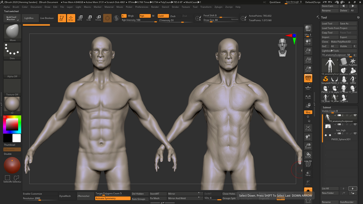Screen dimensions: 363x204
Task: Activate Draw mode button
Action: click(x=71, y=18)
